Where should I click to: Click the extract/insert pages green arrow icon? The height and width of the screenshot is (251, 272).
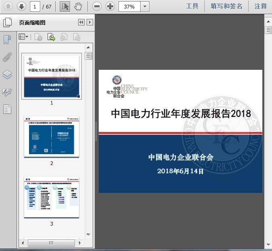click(x=51, y=37)
